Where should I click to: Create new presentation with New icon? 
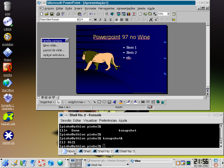click(x=42, y=14)
